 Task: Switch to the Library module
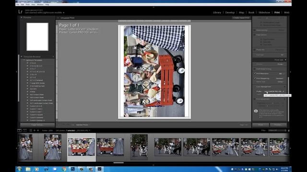click(217, 12)
